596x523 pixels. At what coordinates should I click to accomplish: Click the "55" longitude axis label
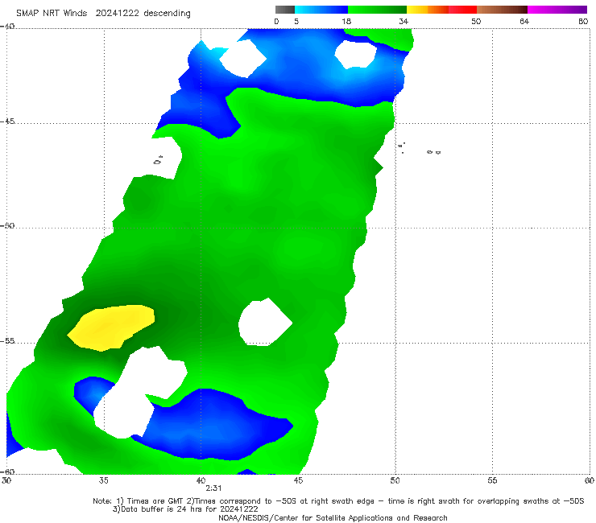click(492, 481)
